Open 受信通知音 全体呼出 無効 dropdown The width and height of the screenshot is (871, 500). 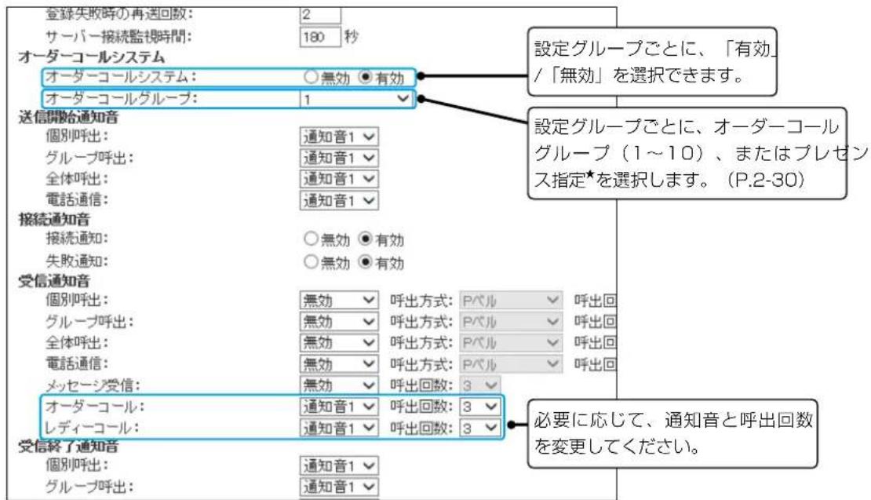point(339,343)
